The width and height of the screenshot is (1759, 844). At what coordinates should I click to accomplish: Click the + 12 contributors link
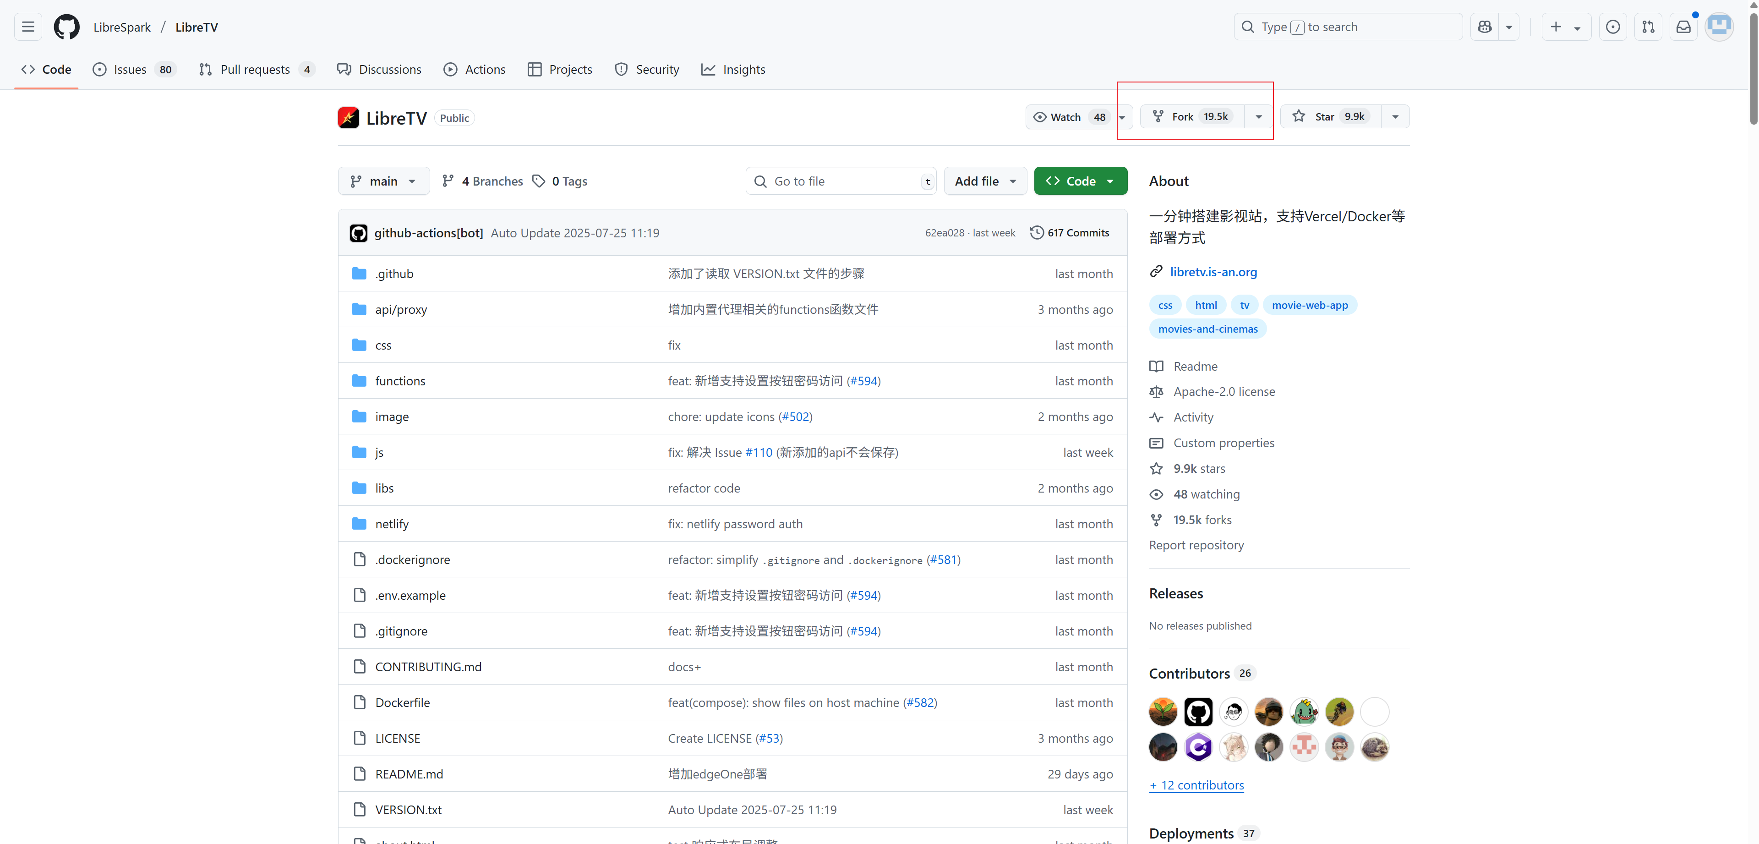tap(1196, 784)
